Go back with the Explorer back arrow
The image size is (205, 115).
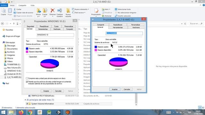click(x=3, y=24)
